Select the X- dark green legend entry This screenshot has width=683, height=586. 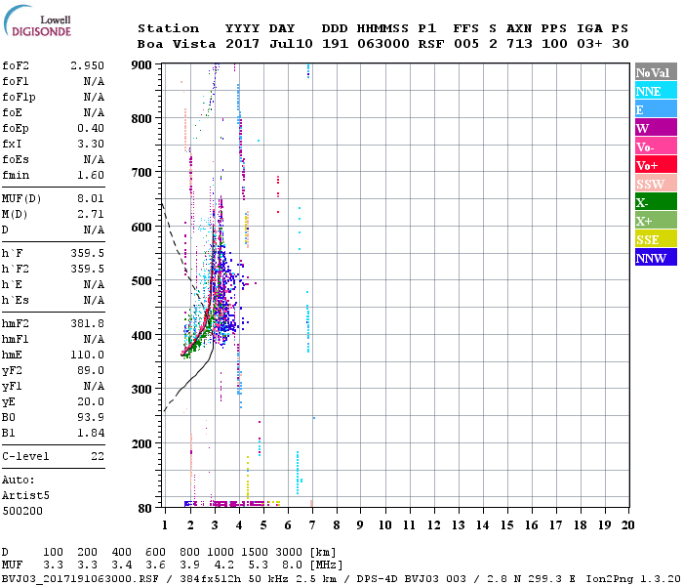pos(653,202)
